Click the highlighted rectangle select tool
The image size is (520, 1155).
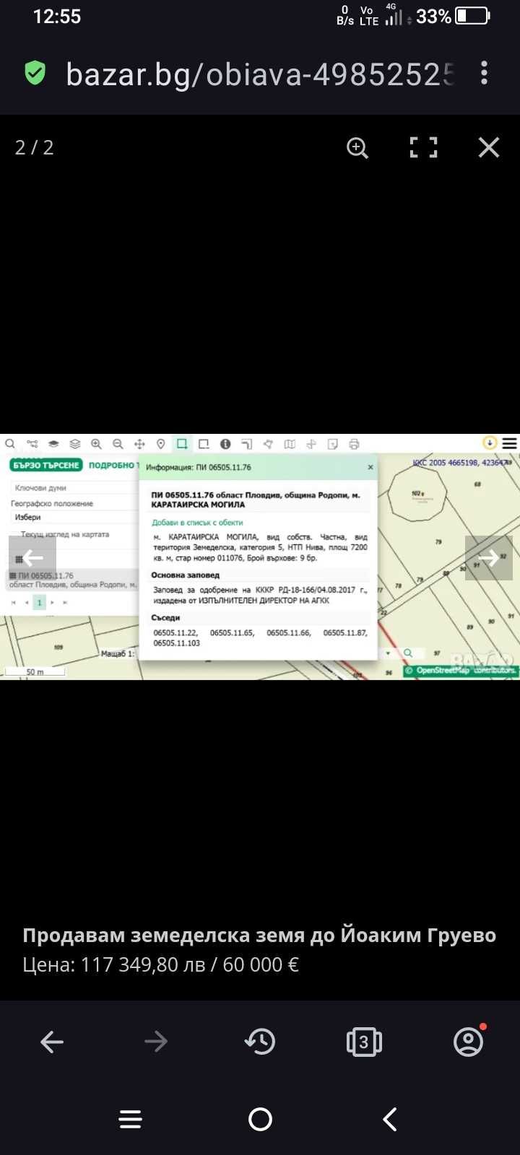tap(182, 444)
